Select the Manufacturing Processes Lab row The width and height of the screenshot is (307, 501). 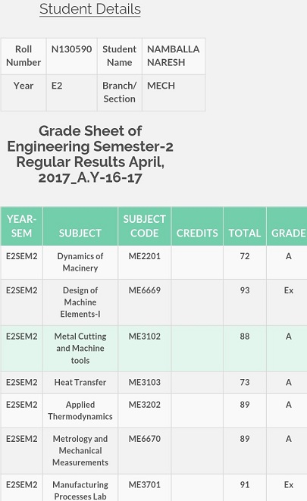(154, 487)
